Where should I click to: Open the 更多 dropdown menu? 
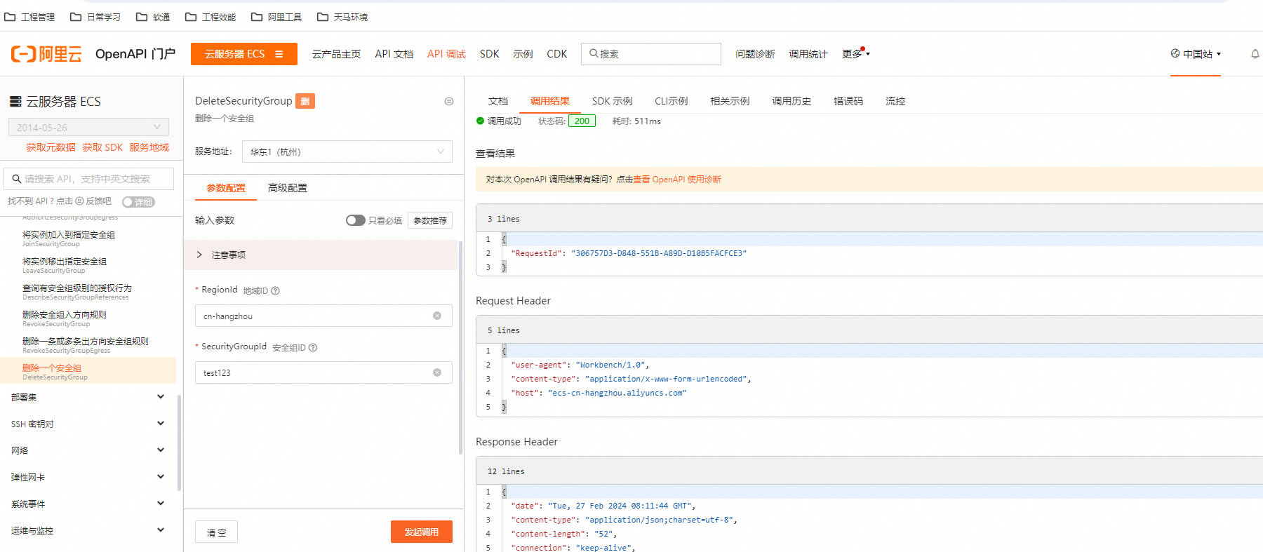click(855, 54)
